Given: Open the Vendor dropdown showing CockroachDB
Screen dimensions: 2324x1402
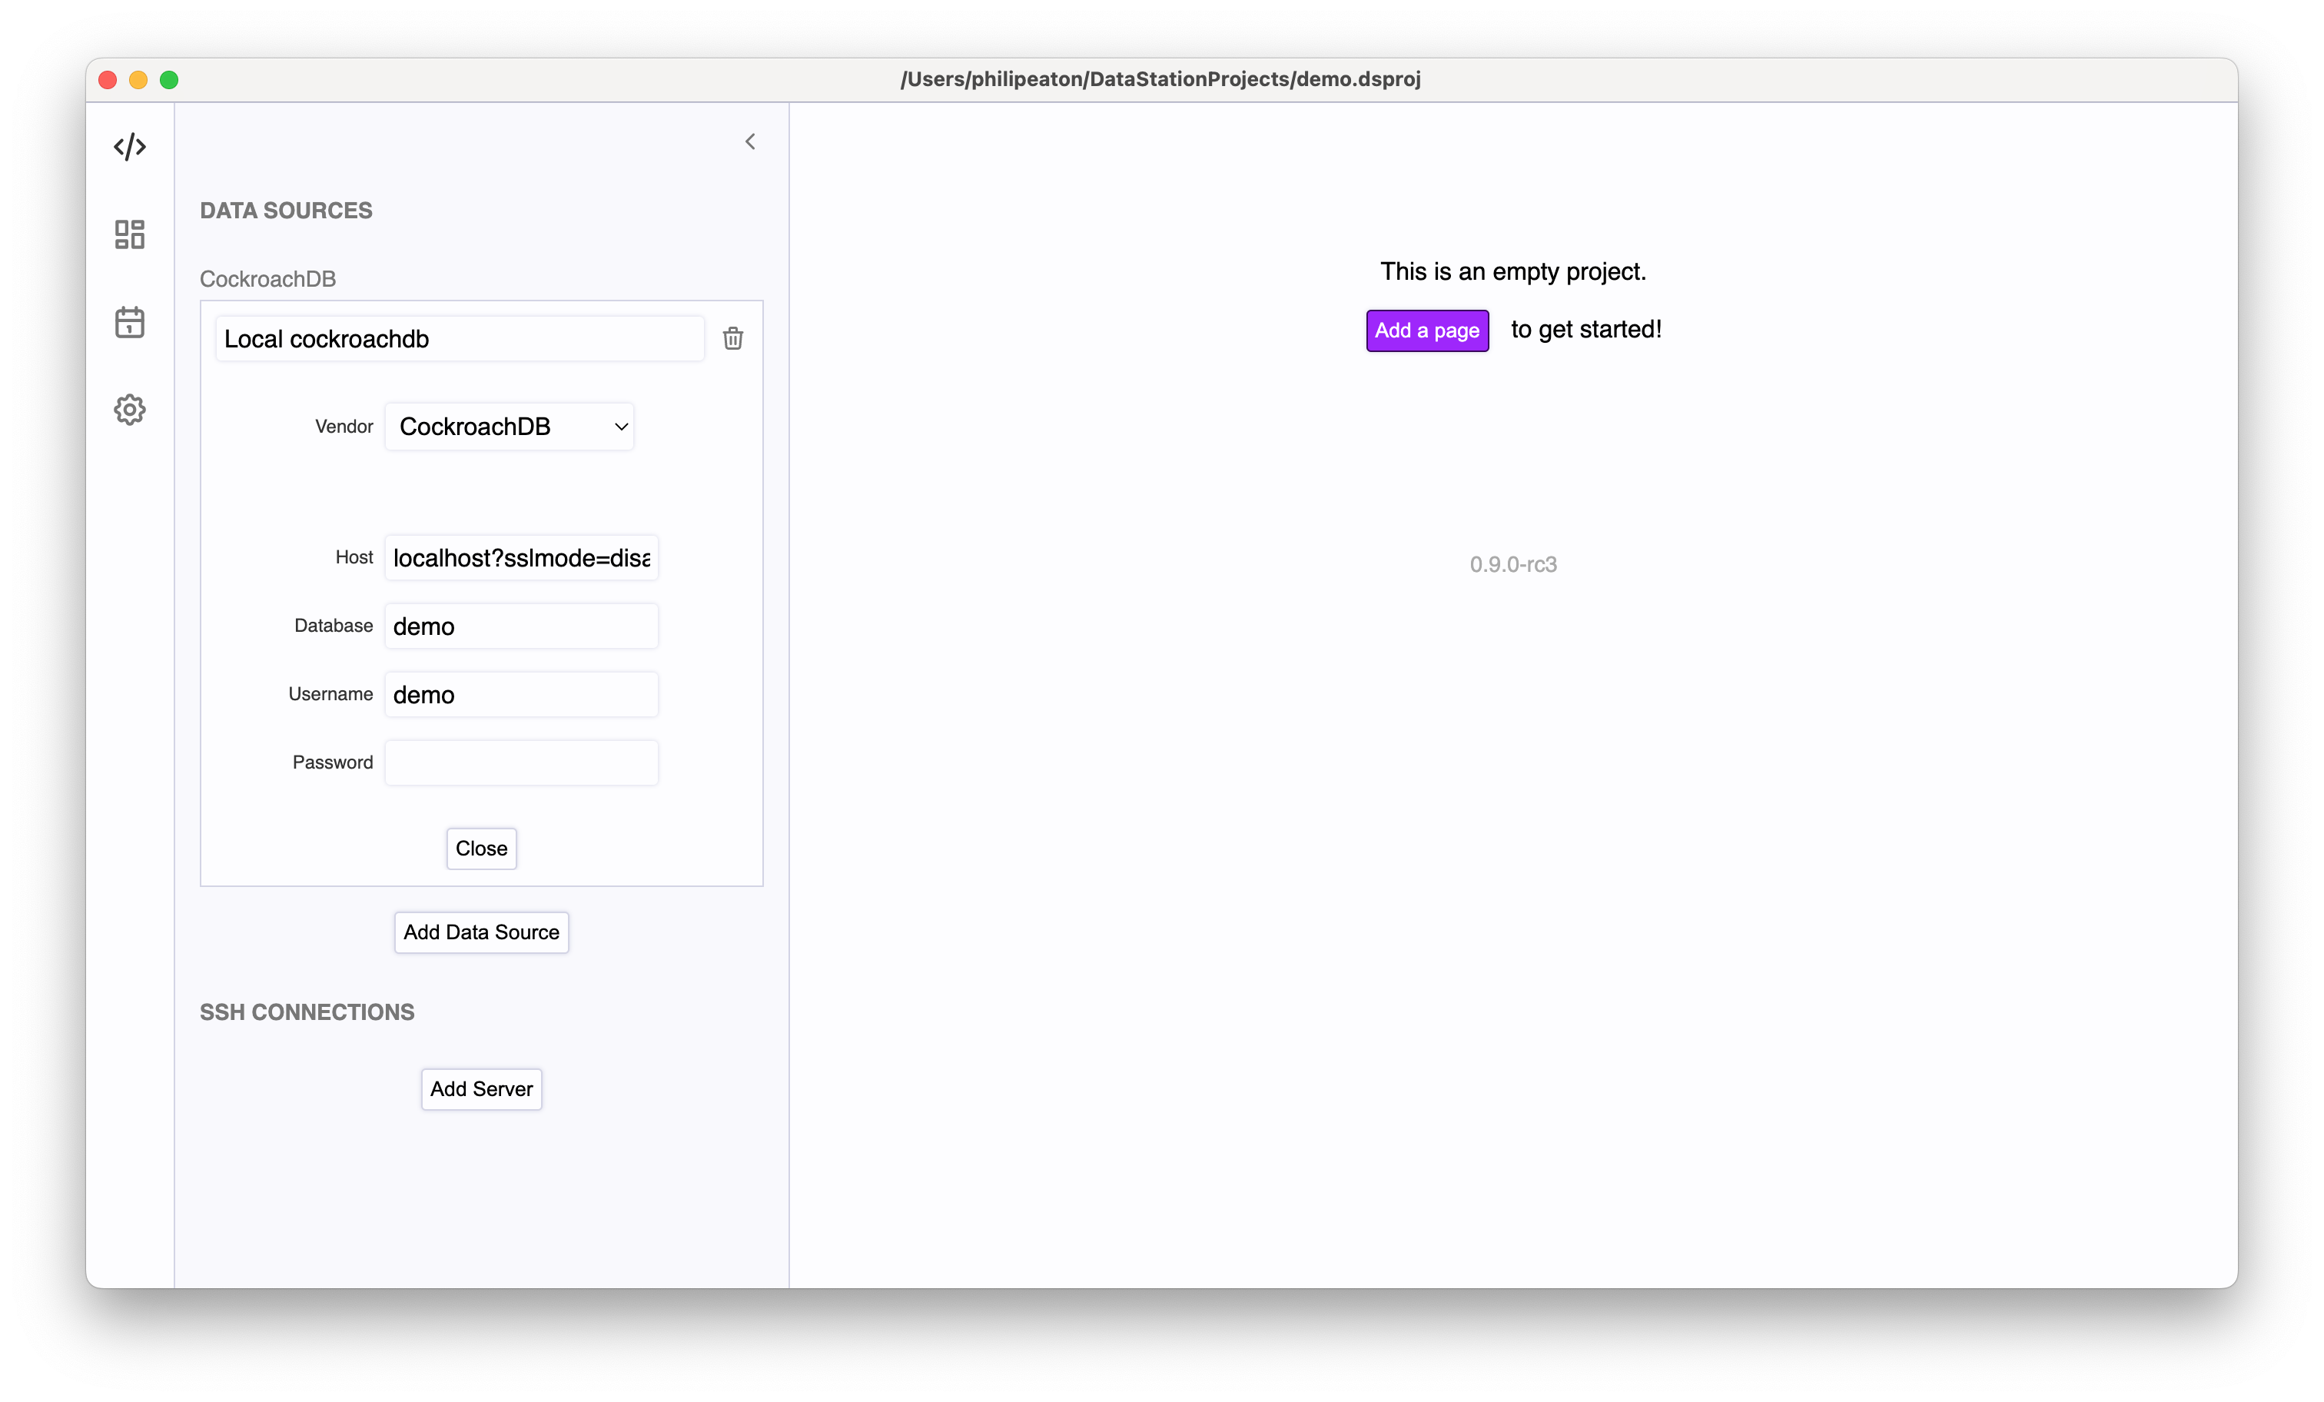Looking at the screenshot, I should click(510, 427).
